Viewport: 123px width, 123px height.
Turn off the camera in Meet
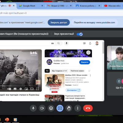(x=42, y=108)
